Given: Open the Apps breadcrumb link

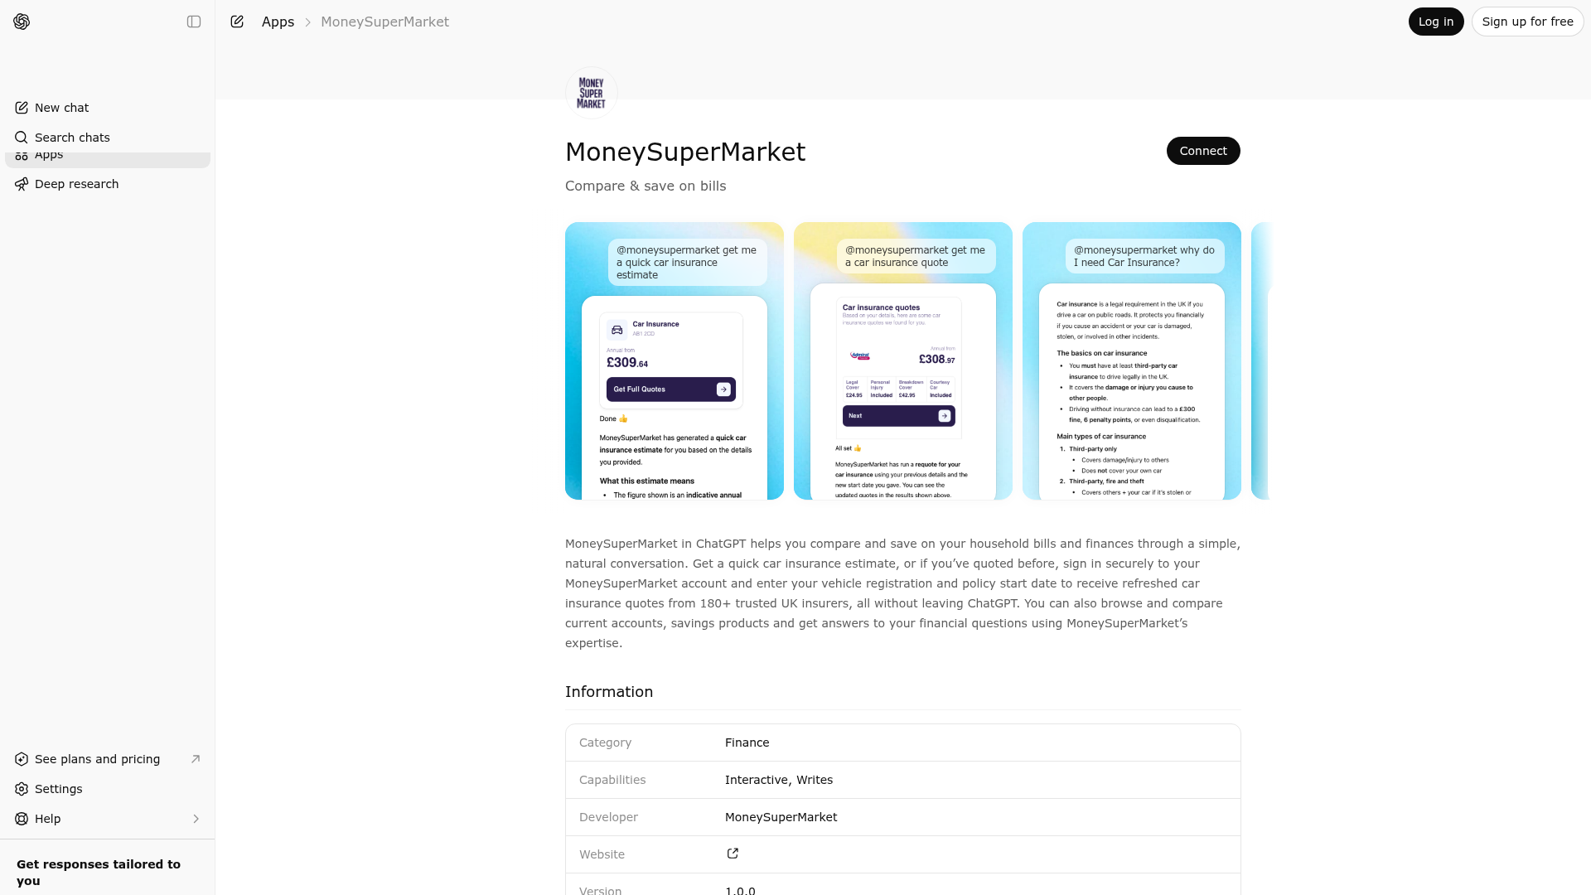Looking at the screenshot, I should 277,22.
